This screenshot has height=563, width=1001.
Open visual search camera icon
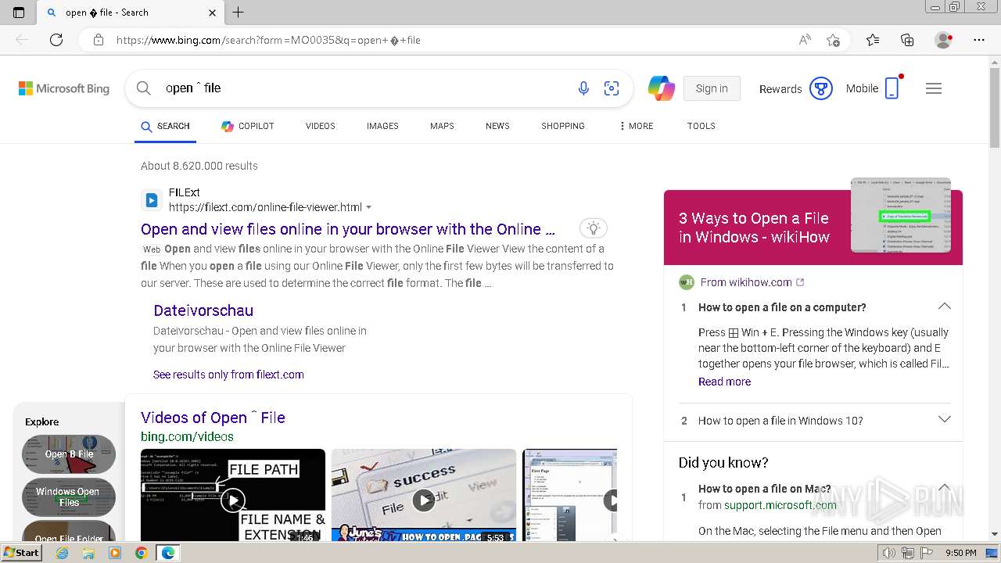612,88
